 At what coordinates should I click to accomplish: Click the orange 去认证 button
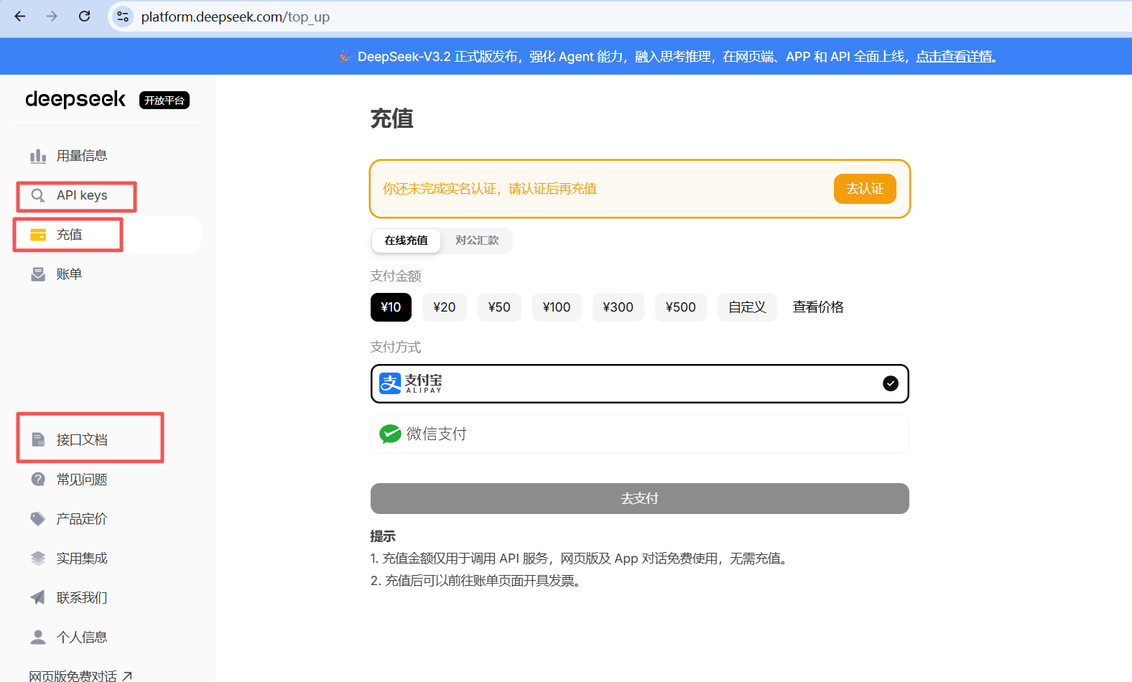coord(865,189)
